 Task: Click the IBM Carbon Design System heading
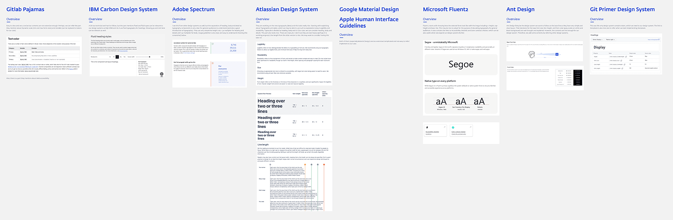[x=123, y=9]
